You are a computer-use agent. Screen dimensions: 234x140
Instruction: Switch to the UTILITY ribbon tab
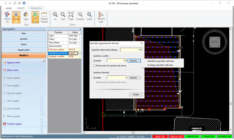21,8
